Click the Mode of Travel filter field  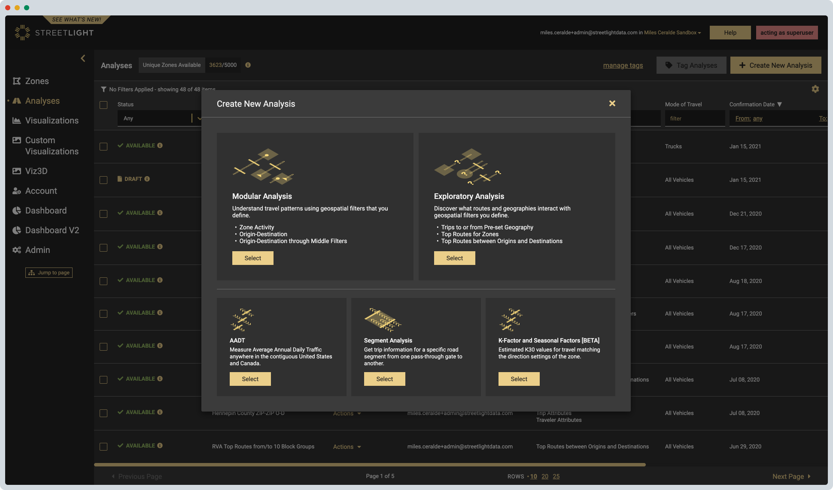(695, 118)
